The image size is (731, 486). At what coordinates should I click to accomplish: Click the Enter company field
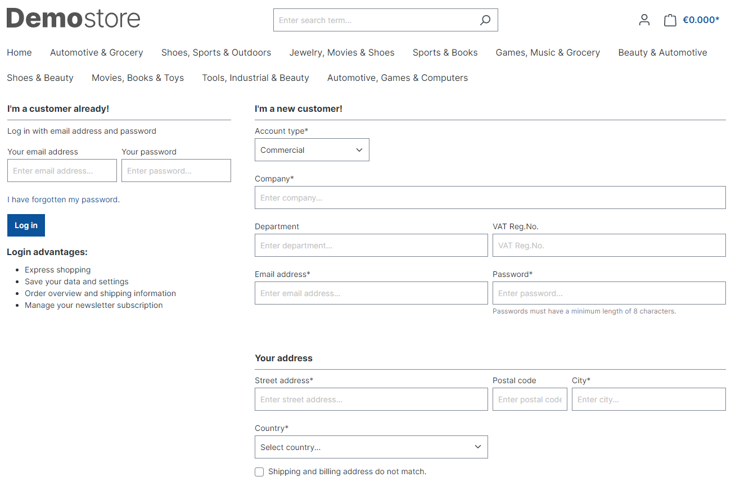(x=490, y=198)
